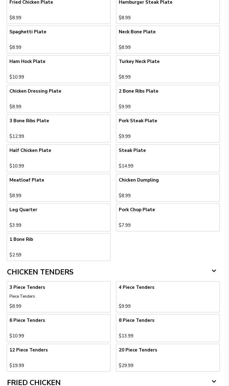The image size is (229, 386).
Task: Choose the Neck Bone Plate
Action: point(168,40)
